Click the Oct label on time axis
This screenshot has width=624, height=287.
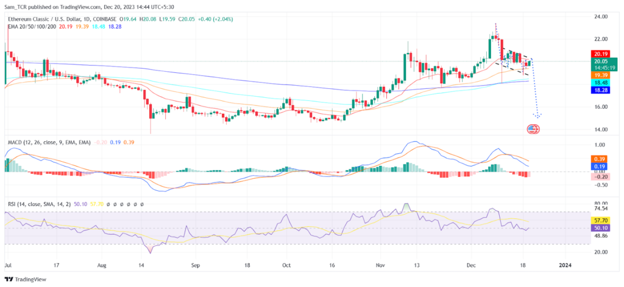[286, 264]
